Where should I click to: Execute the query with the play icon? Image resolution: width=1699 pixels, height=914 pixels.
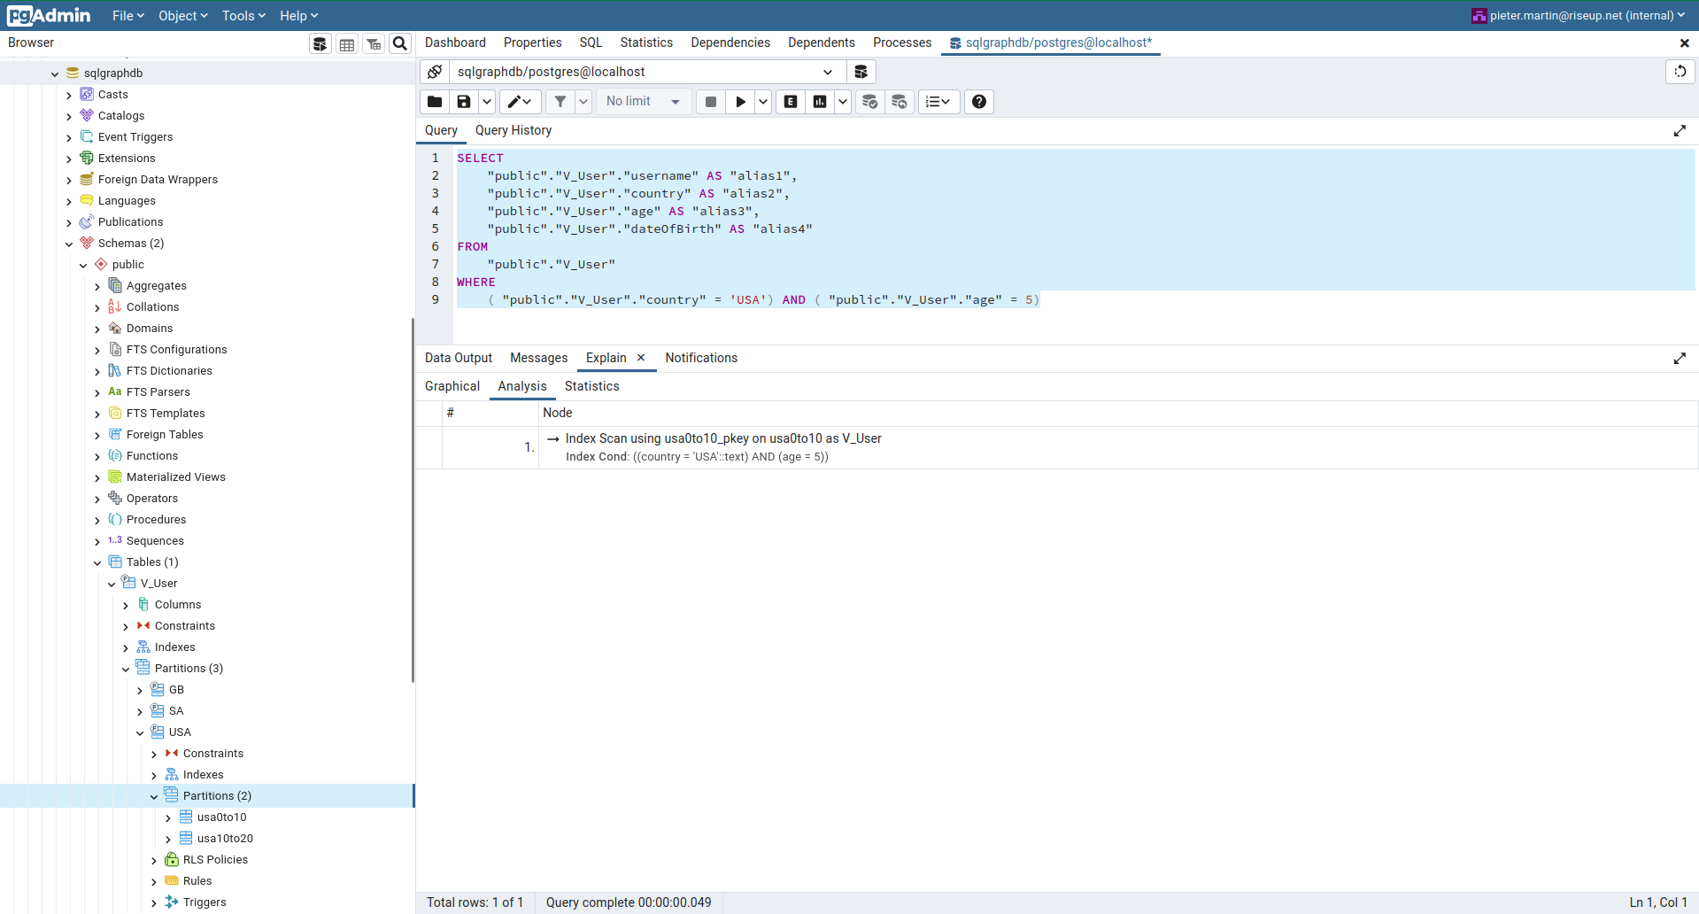(x=740, y=101)
